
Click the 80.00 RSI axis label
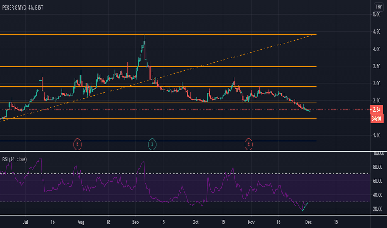coord(377,167)
